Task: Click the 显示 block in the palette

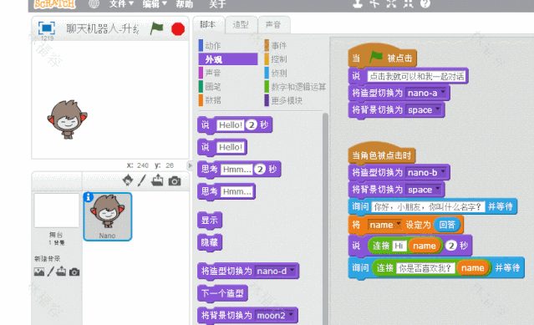Action: pyautogui.click(x=210, y=221)
